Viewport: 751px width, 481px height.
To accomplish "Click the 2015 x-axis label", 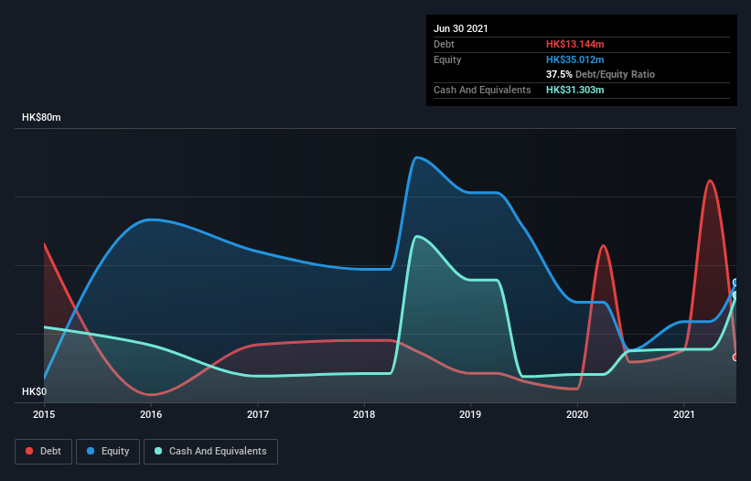I will [44, 414].
